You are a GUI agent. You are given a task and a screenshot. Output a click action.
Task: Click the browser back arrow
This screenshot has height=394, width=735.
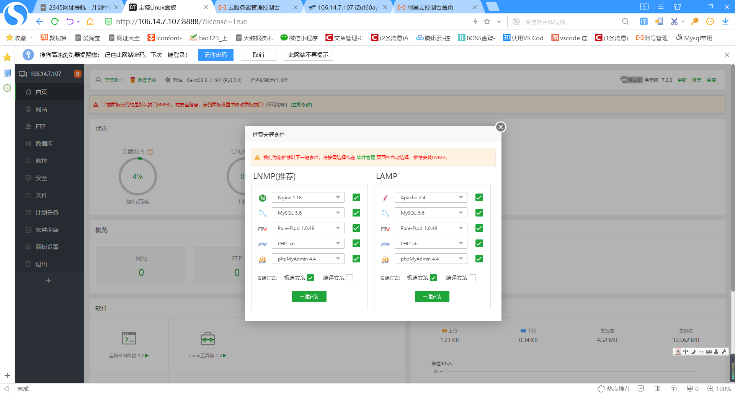point(39,21)
